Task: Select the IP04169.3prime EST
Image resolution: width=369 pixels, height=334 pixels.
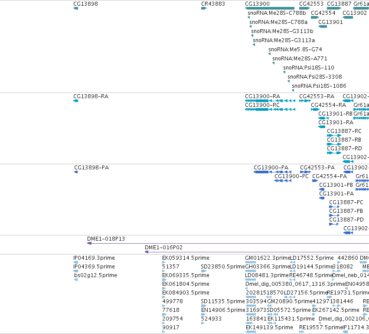Action: tap(75, 262)
